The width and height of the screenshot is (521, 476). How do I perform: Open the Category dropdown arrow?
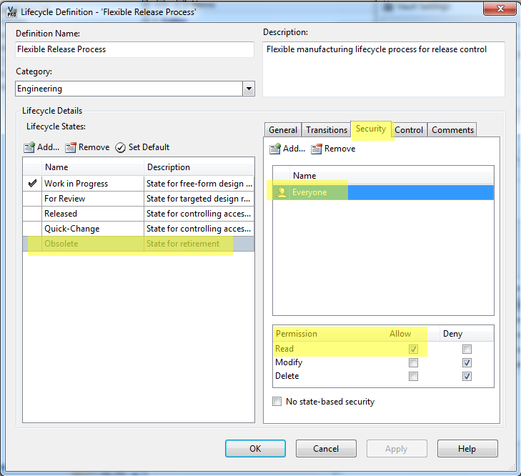pyautogui.click(x=249, y=89)
